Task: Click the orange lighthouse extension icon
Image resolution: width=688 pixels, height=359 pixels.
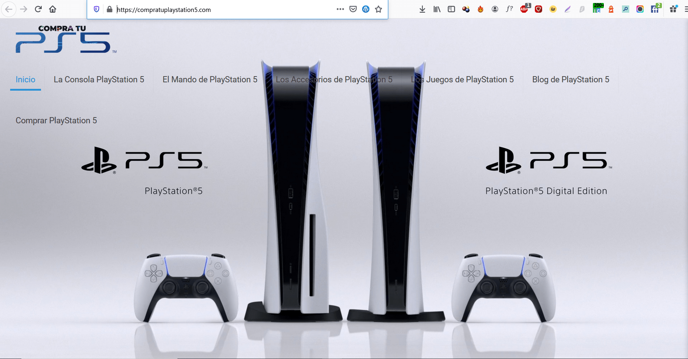Action: coord(611,9)
